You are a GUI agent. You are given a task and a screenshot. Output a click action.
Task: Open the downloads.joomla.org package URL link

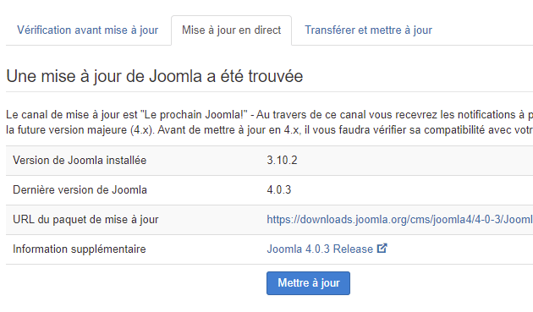[x=399, y=220]
